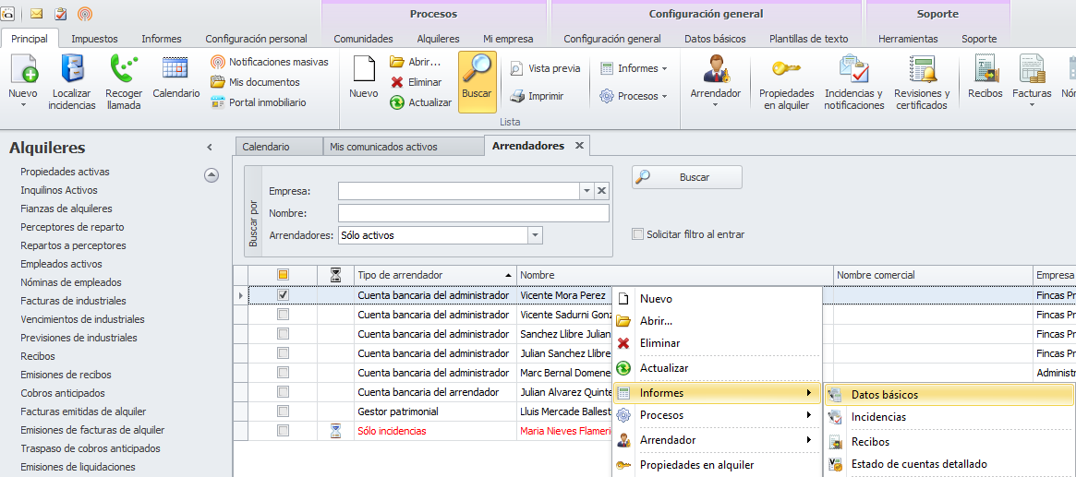This screenshot has width=1076, height=477.
Task: Check the Vicente Sadurni row checkbox
Action: tap(283, 315)
